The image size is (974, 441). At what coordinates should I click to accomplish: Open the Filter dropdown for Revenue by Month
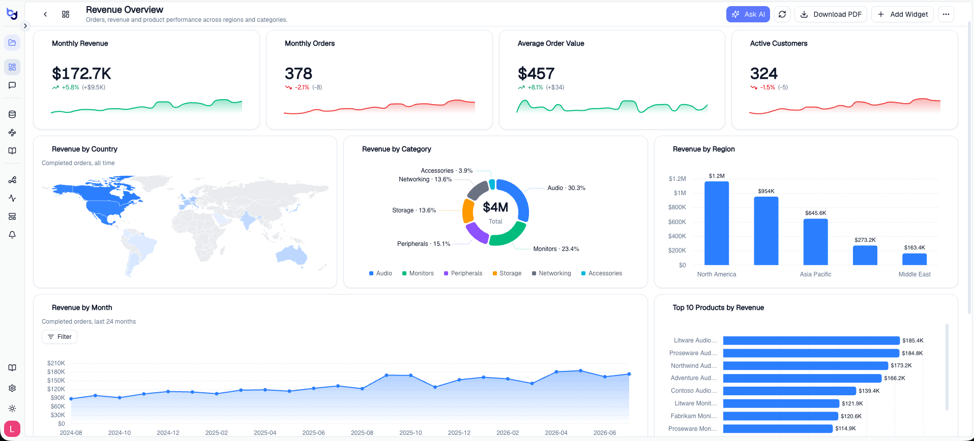pyautogui.click(x=60, y=337)
